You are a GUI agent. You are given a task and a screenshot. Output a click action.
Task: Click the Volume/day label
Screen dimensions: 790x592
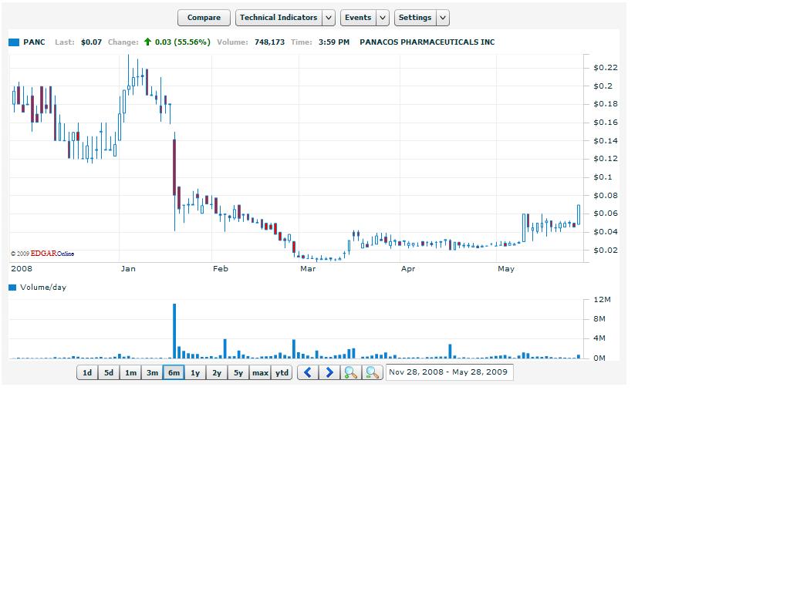pos(43,288)
